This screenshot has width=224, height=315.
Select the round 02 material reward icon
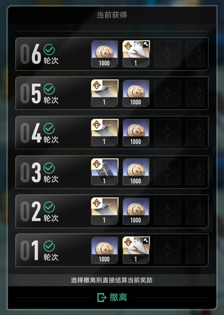(x=105, y=211)
